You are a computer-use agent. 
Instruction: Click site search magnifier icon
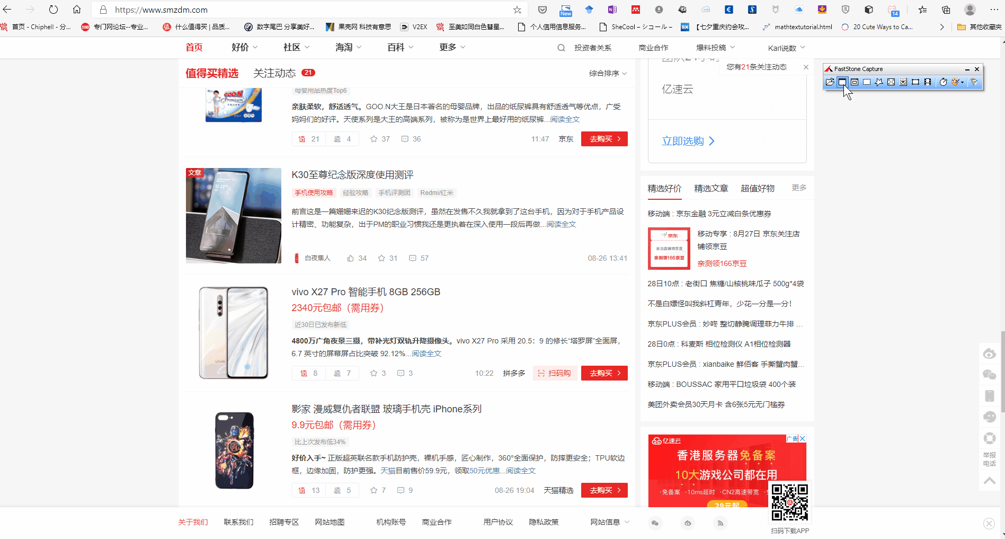point(561,48)
